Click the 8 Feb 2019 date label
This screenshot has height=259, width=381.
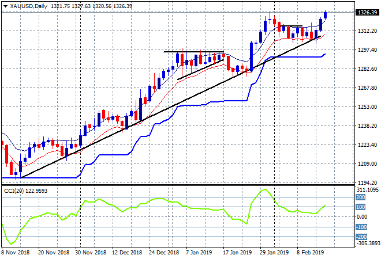tap(310, 253)
